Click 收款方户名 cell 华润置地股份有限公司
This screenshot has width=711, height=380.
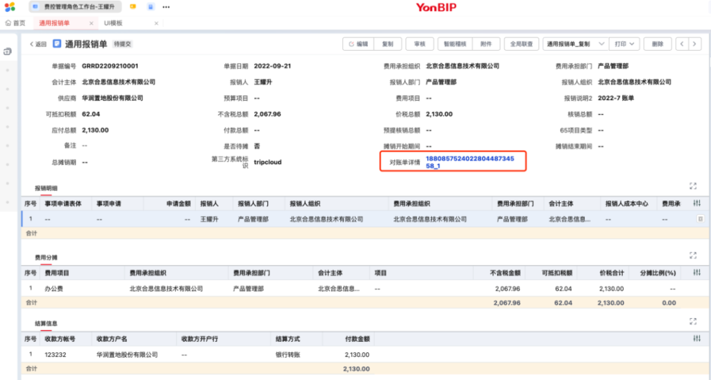coord(128,355)
